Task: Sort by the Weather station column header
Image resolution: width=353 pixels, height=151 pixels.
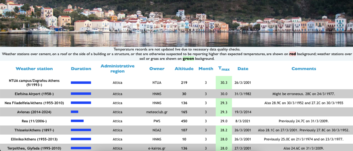Action: 34,69
